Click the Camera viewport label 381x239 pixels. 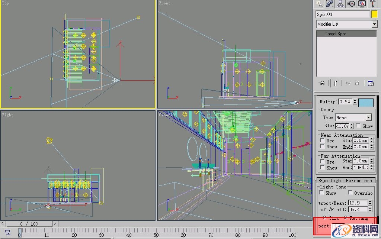point(167,115)
